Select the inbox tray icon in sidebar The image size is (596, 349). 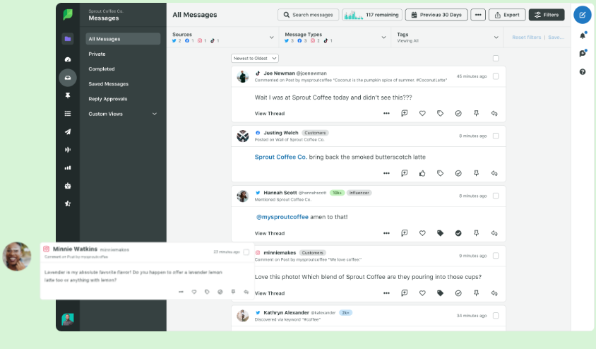coord(68,78)
